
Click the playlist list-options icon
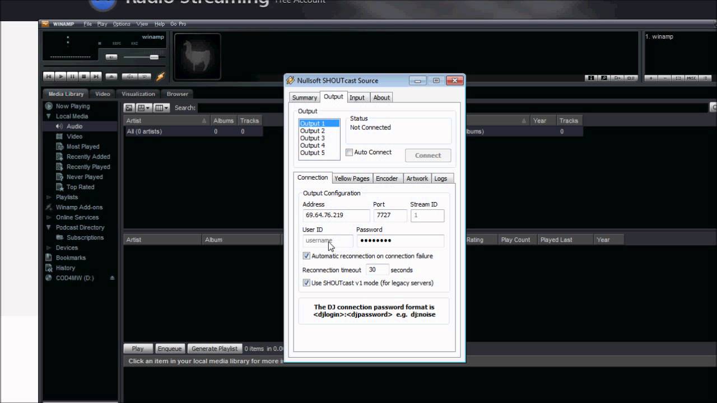[705, 78]
